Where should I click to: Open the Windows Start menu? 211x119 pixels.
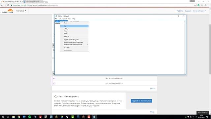coord(3,117)
